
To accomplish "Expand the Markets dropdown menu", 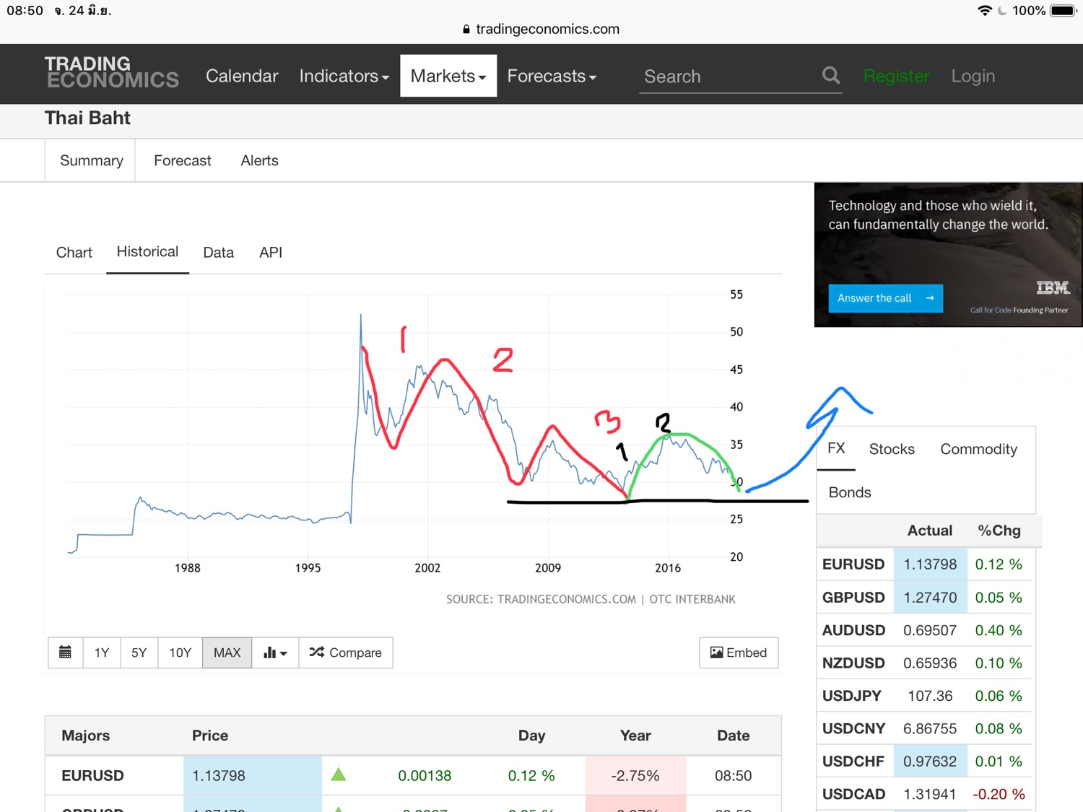I will click(448, 76).
